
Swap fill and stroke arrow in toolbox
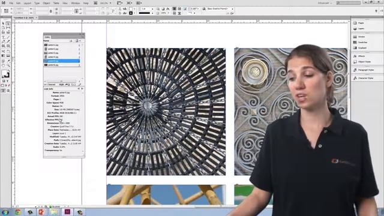pyautogui.click(x=8, y=71)
